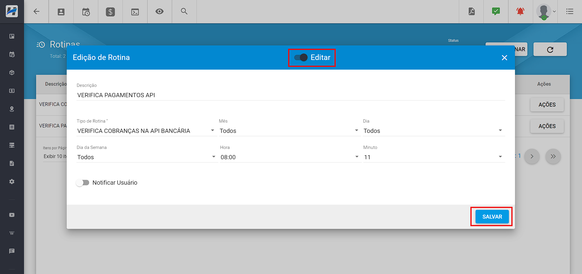Open the sidebar calendar clock icon
Viewport: 582px width, 274px height.
[12, 54]
